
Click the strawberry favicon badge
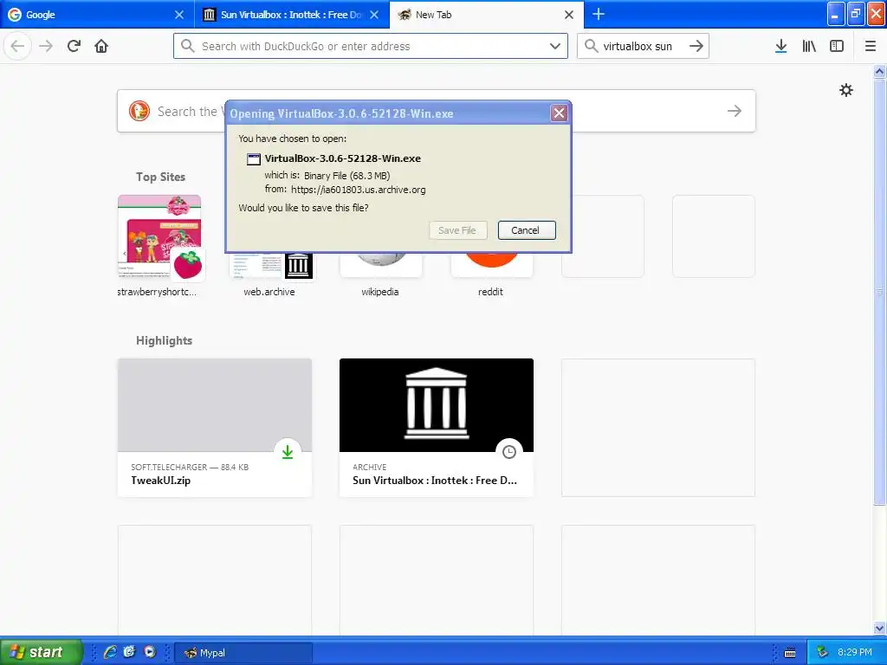coord(188,265)
